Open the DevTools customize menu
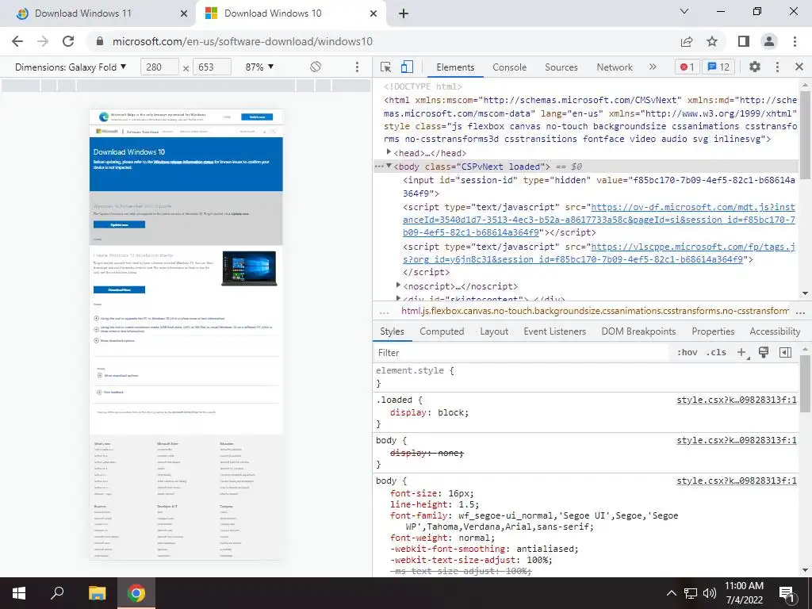 pyautogui.click(x=777, y=67)
